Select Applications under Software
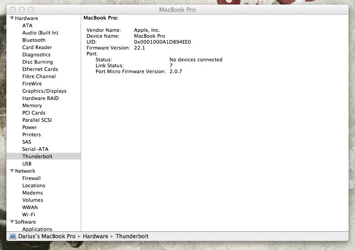This screenshot has width=355, height=250. coord(37,229)
